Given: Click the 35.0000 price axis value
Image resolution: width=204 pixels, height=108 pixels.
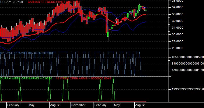Looking at the screenshot, I should tap(177, 1).
